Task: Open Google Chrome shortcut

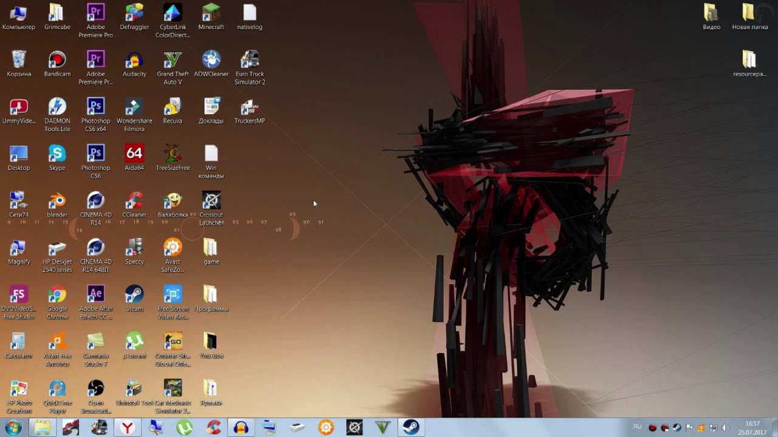Action: 57,303
